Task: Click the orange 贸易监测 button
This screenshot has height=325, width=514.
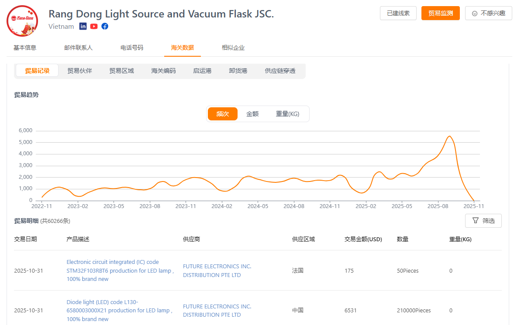Action: 440,13
